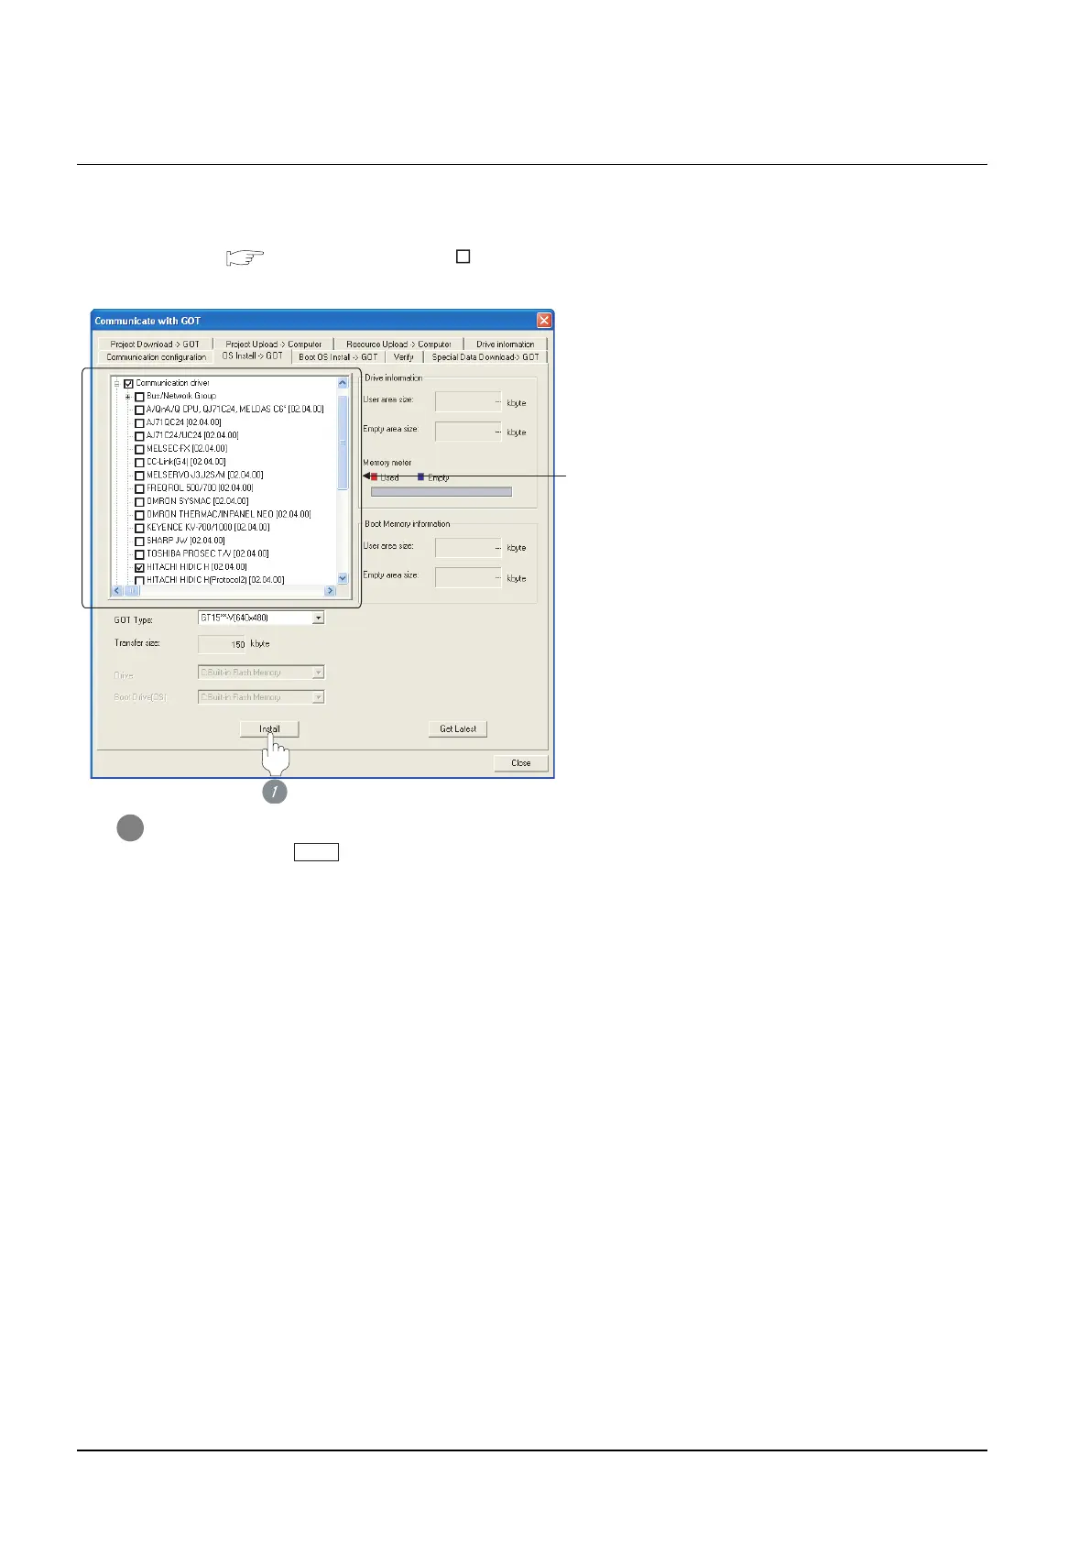Click the horizontal scrollbar thumb in driver list
This screenshot has width=1090, height=1543.
click(x=131, y=591)
